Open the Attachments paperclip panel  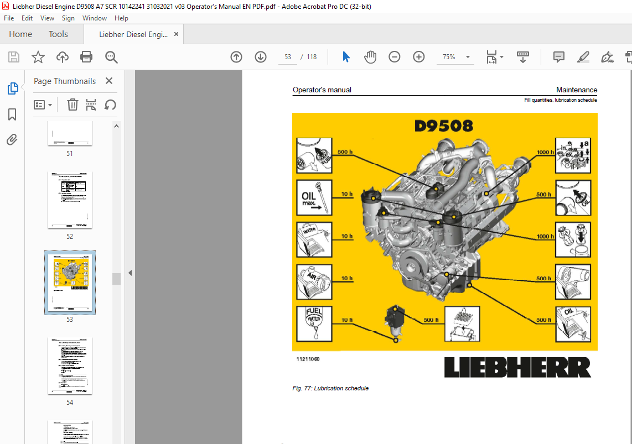pyautogui.click(x=12, y=140)
